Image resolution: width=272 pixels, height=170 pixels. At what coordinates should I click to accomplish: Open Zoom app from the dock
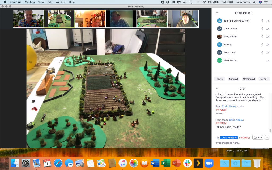[x=209, y=163]
